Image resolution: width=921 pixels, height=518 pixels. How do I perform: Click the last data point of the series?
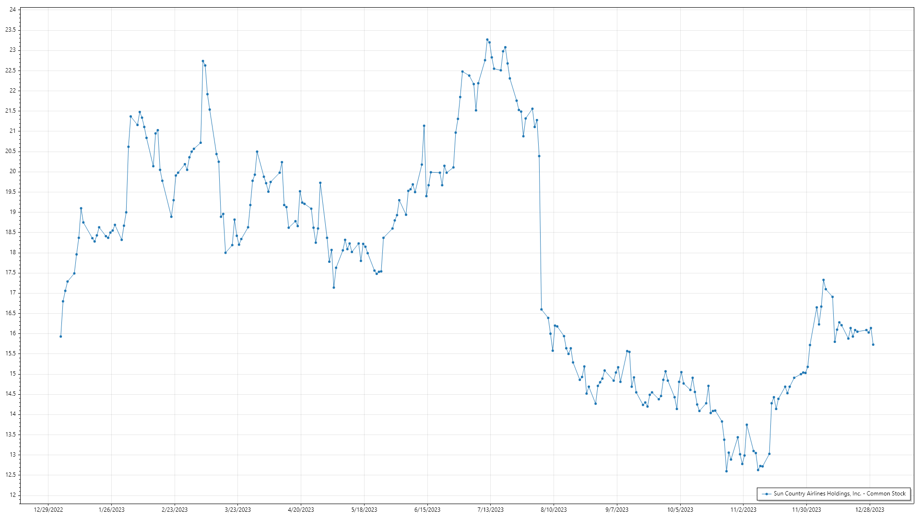click(873, 344)
